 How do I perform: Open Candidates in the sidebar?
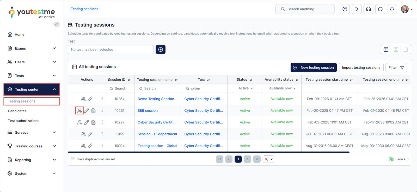17,111
